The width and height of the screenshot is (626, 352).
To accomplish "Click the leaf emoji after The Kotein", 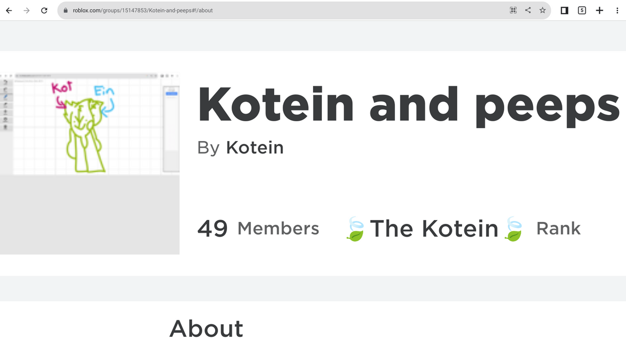I will [x=513, y=229].
